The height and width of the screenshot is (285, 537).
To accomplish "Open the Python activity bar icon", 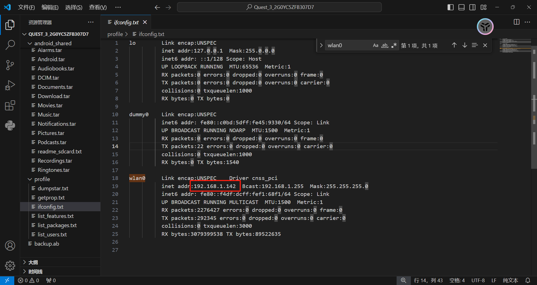I will 10,125.
